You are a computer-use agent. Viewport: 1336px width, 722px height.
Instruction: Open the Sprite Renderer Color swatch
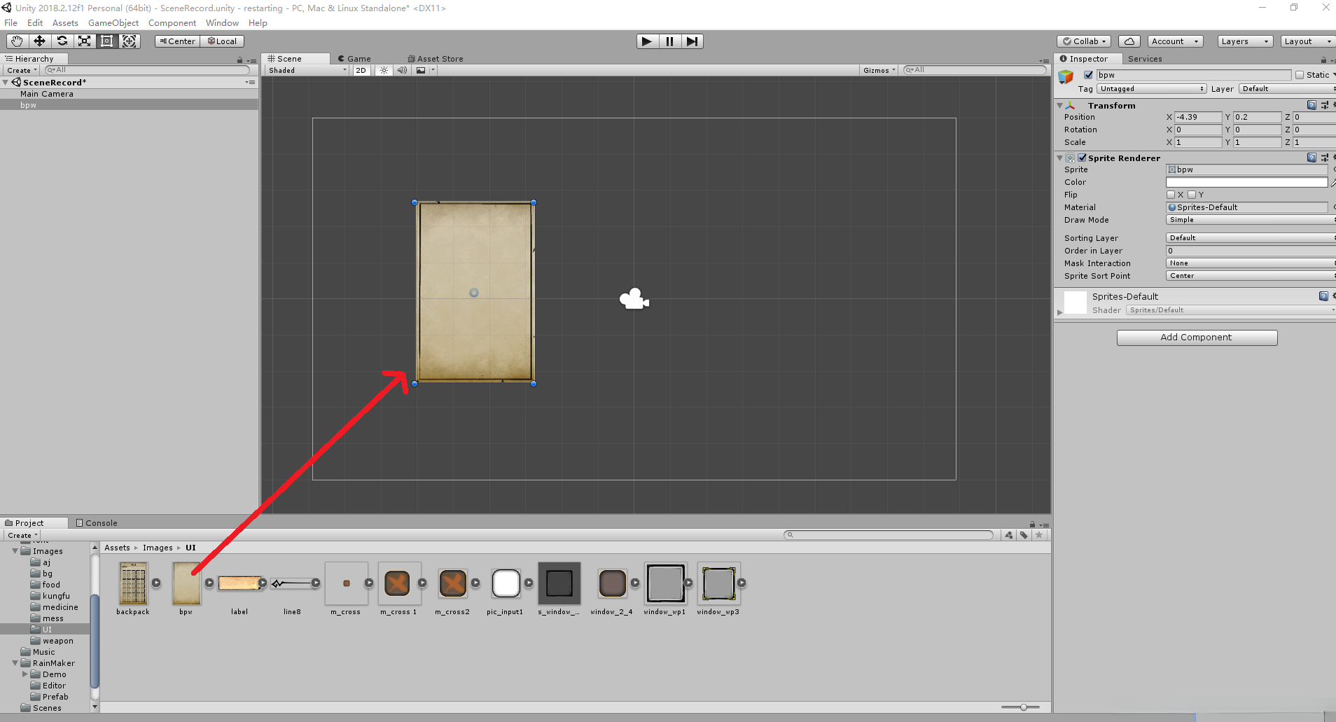1246,182
